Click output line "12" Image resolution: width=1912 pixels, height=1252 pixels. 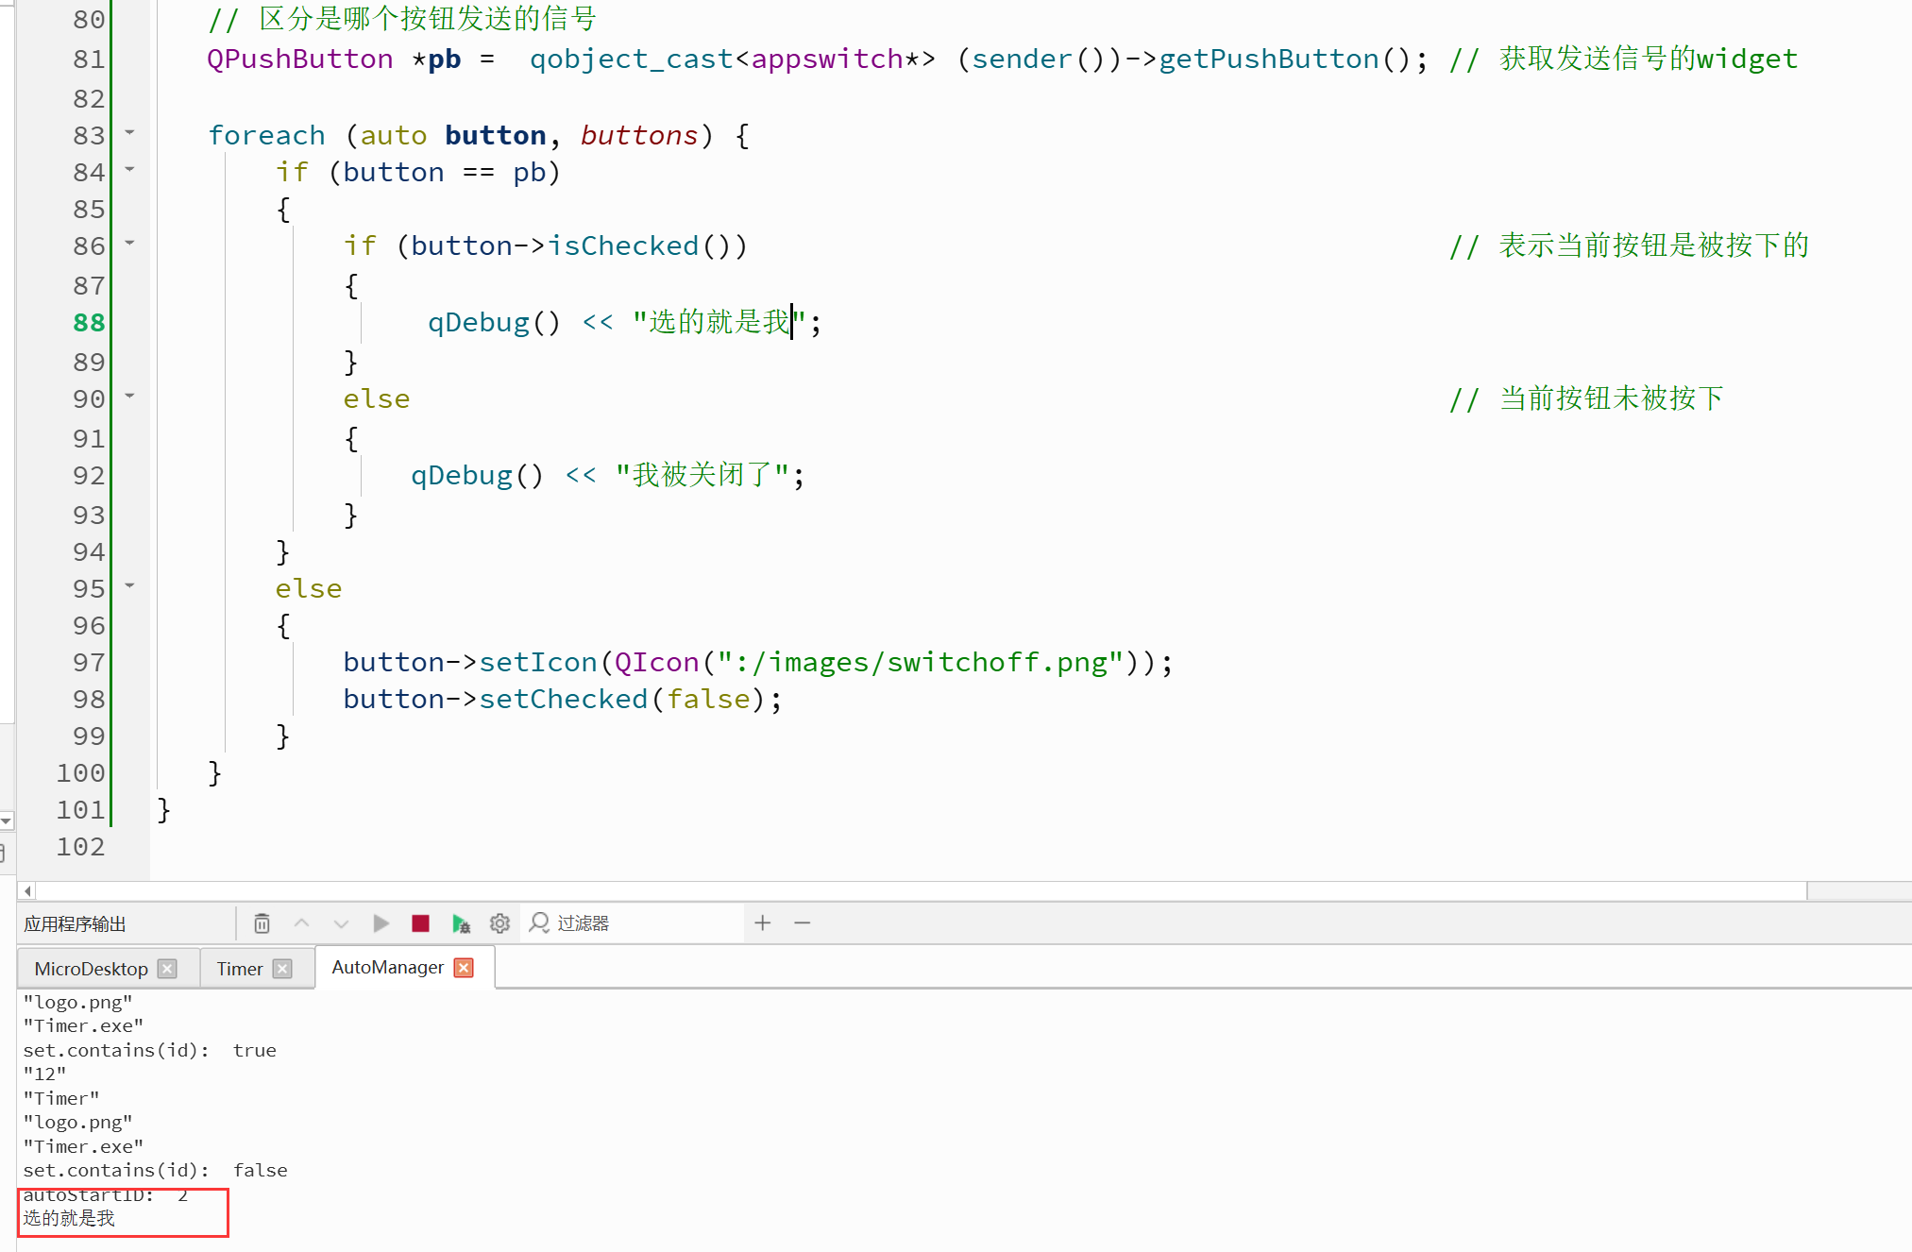pyautogui.click(x=44, y=1074)
